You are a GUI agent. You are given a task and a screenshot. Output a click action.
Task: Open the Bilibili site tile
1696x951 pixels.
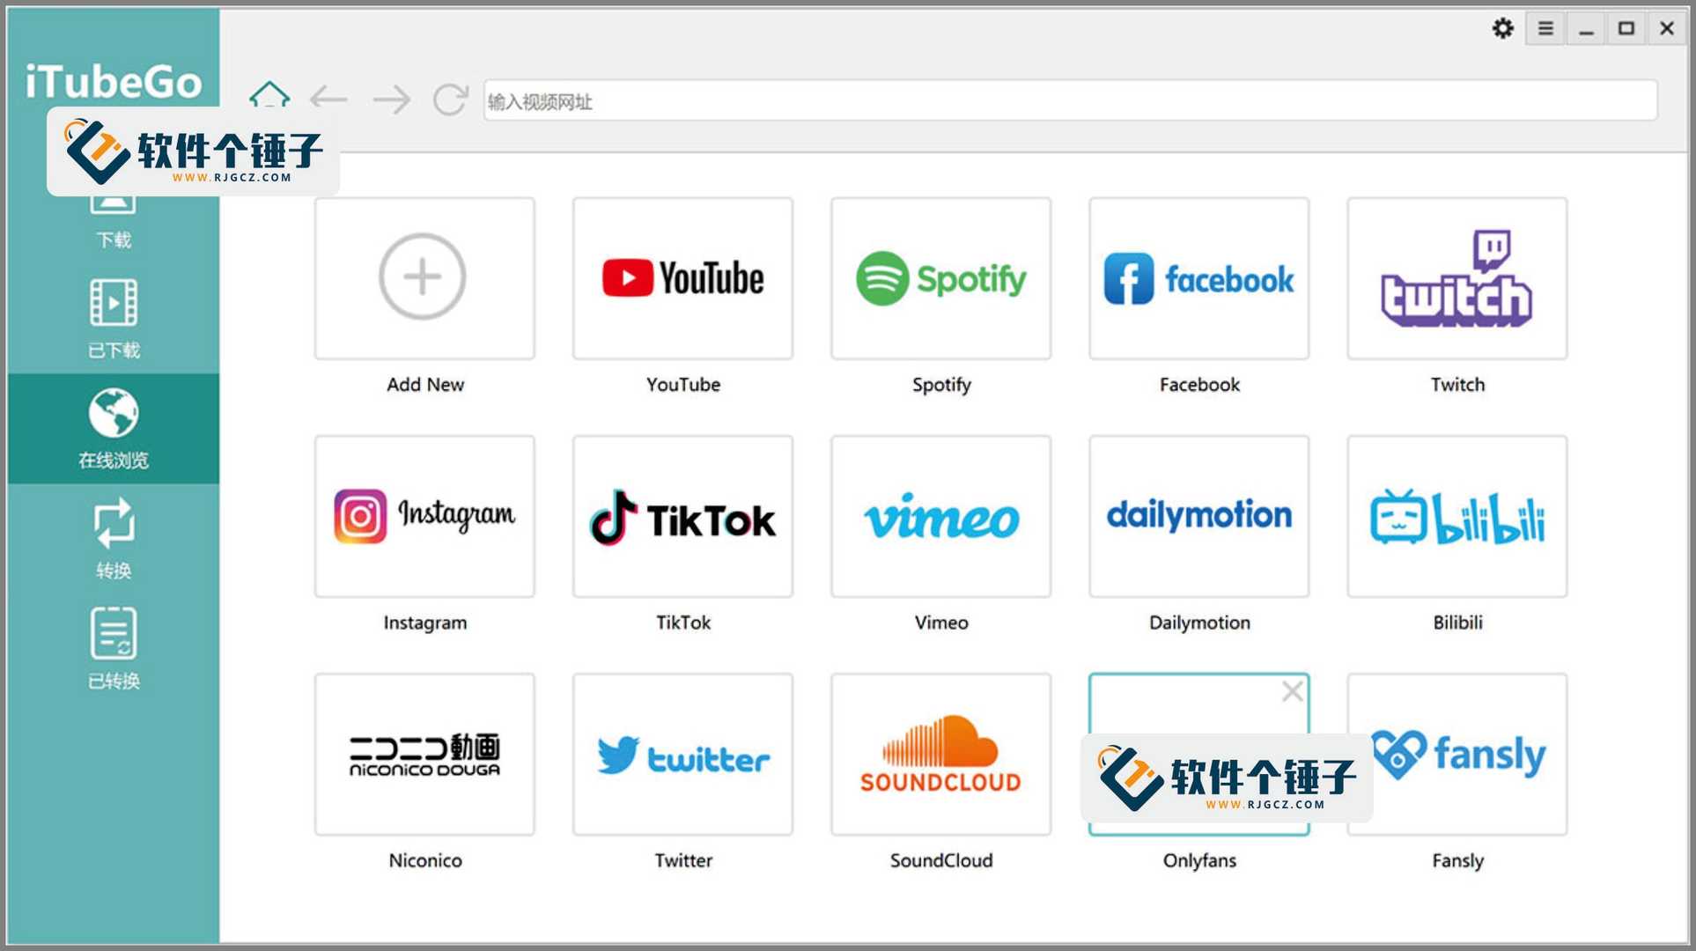(x=1456, y=516)
